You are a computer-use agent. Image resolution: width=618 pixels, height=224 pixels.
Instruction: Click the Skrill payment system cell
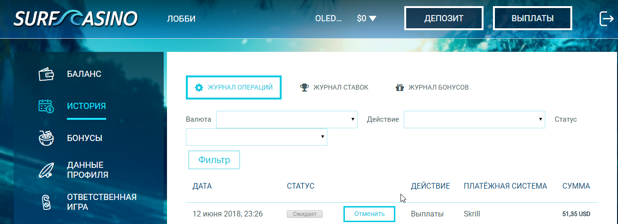[472, 214]
